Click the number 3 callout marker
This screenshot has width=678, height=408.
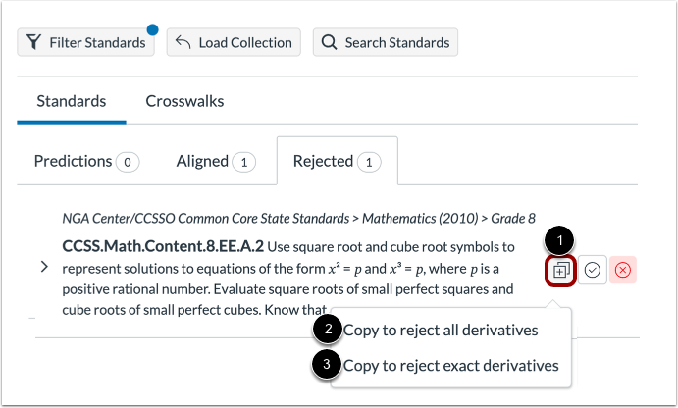[x=327, y=365]
